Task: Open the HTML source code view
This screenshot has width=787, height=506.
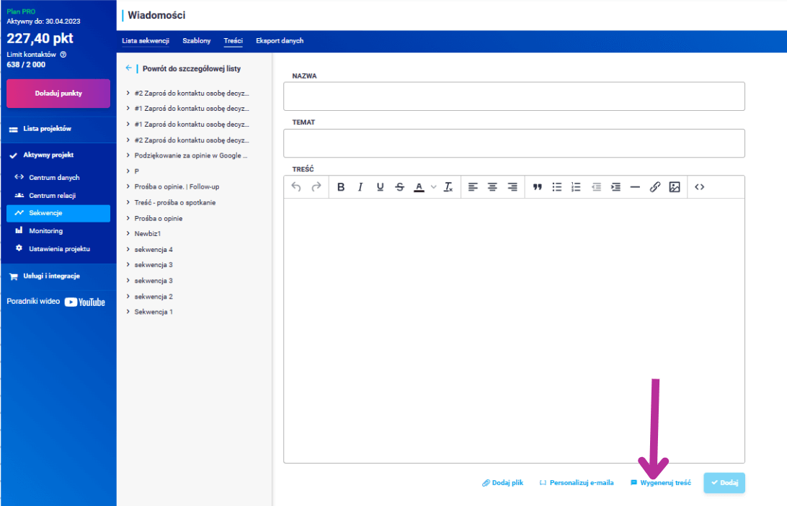Action: (700, 187)
